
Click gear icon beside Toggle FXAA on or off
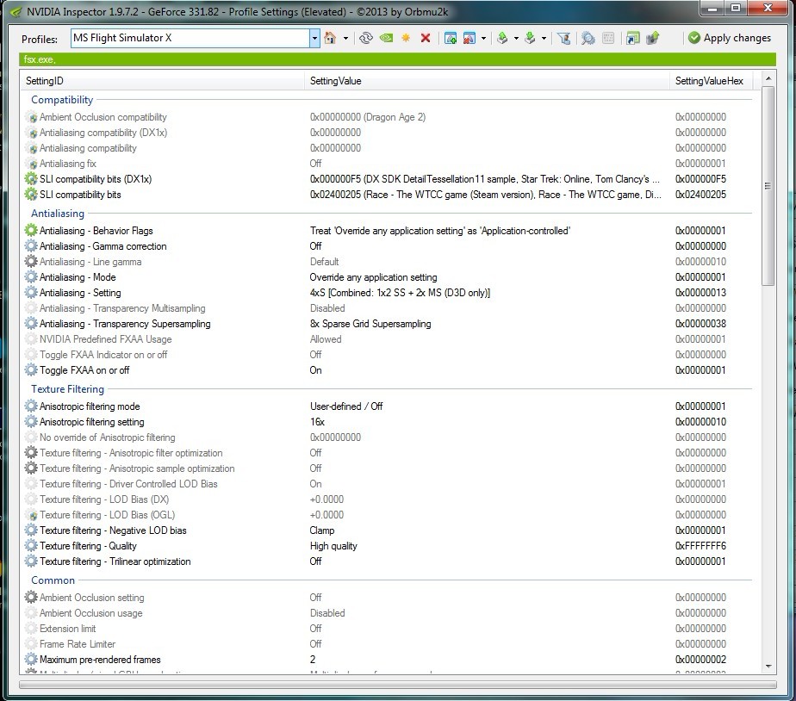(x=31, y=370)
